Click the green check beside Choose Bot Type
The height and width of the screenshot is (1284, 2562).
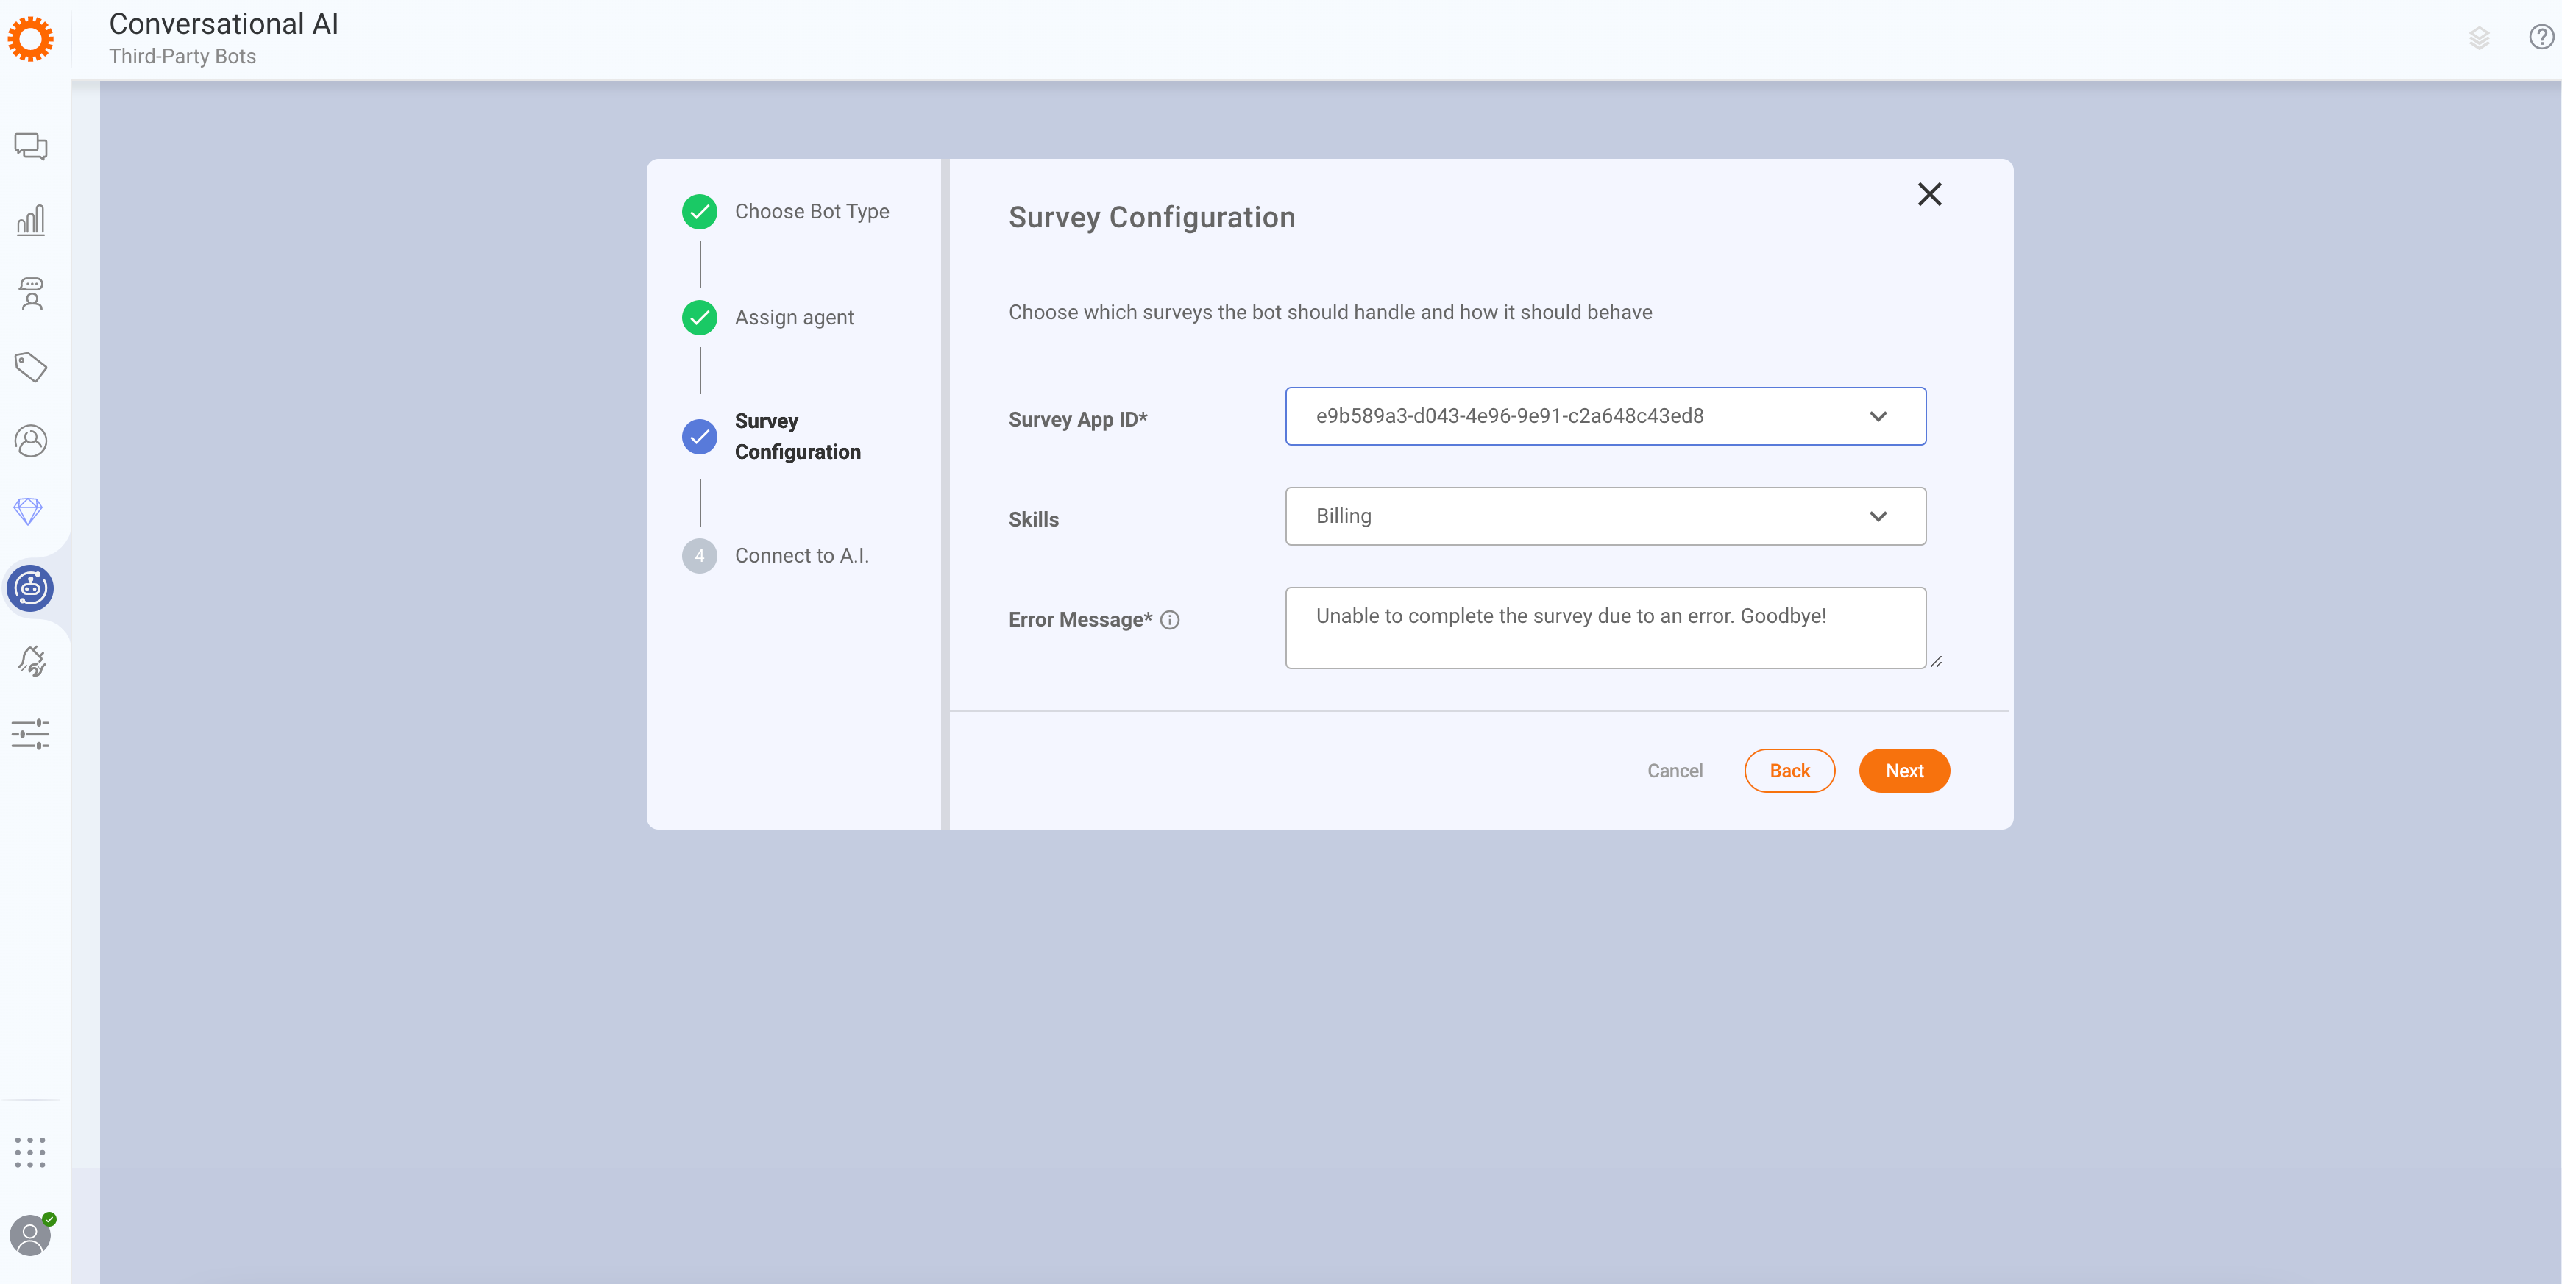click(x=699, y=212)
